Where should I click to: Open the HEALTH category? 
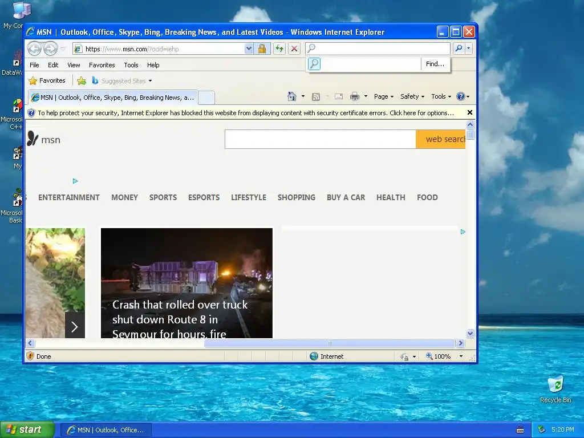[x=391, y=197]
